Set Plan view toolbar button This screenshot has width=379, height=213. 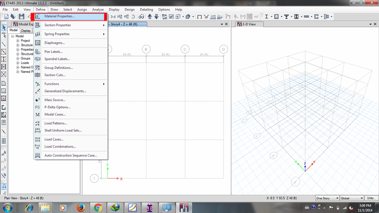[x=120, y=17]
